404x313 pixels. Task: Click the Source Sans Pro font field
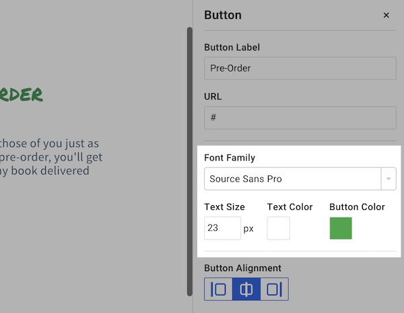tap(293, 179)
